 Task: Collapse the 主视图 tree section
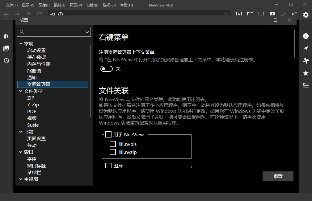[x=21, y=179]
